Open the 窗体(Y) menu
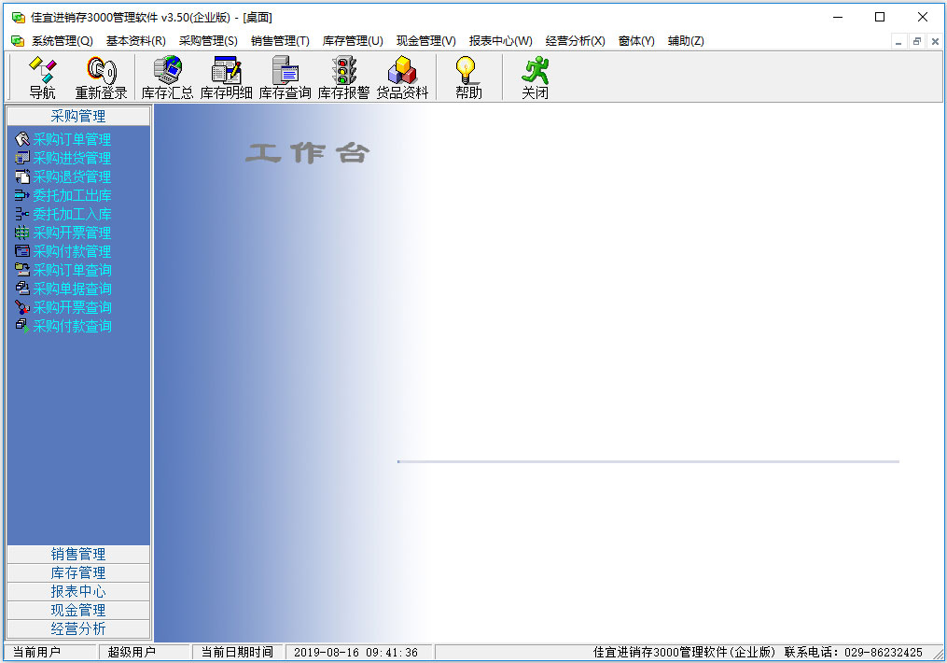The image size is (947, 663). [x=636, y=41]
